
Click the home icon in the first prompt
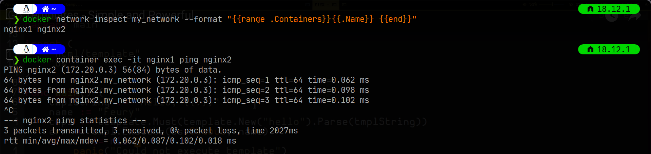[45, 9]
